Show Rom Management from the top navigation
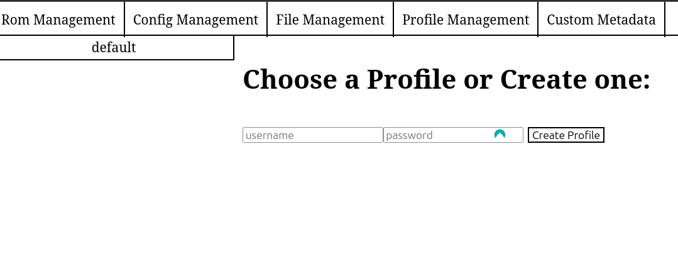 click(58, 19)
